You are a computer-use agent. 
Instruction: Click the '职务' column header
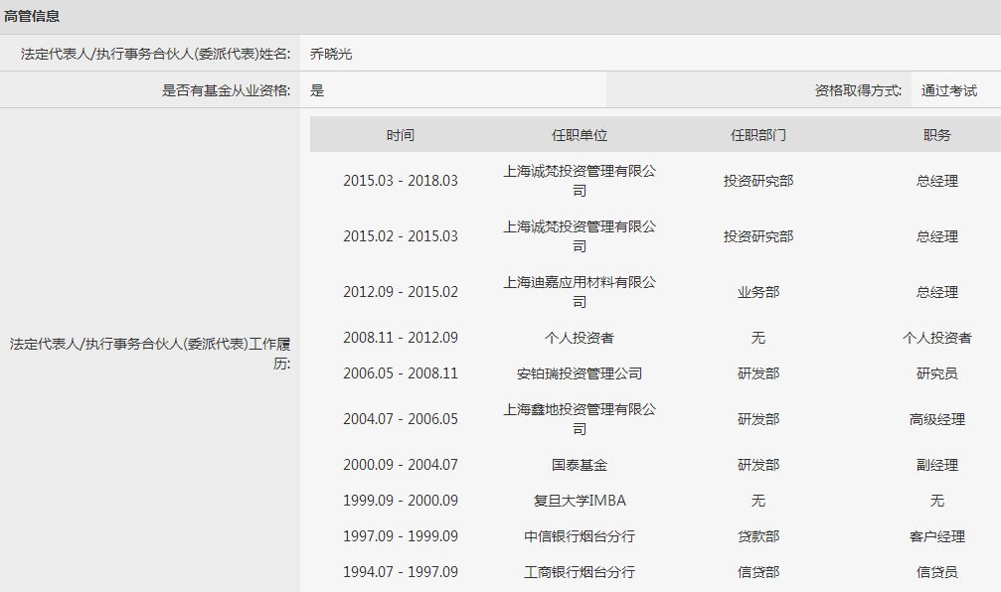pos(936,135)
